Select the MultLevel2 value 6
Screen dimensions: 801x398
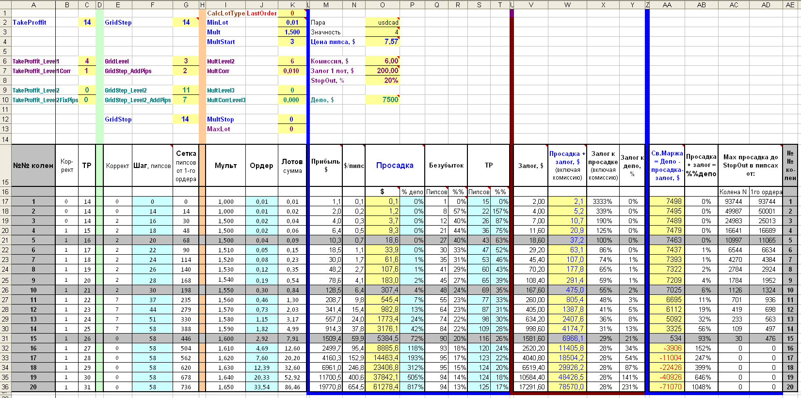tap(292, 61)
